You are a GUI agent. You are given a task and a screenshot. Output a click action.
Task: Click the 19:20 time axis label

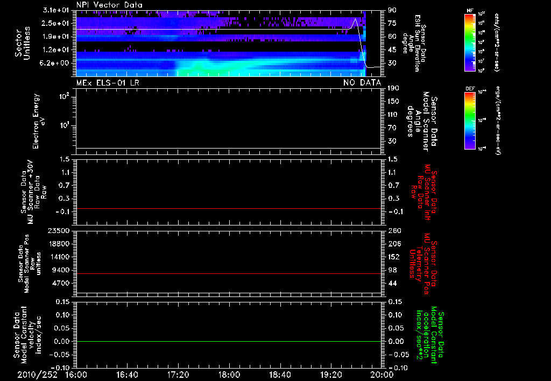[331, 375]
